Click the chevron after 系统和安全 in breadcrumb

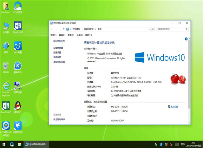(x=95, y=29)
